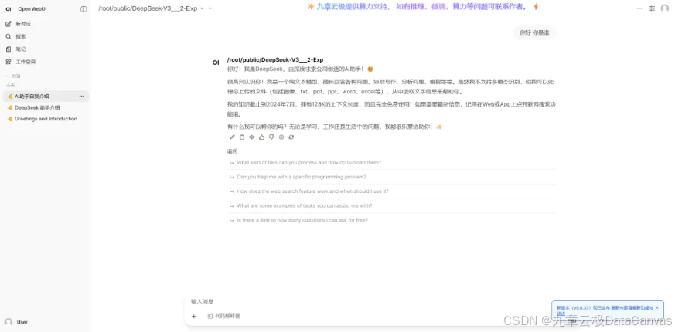Image resolution: width=675 pixels, height=332 pixels.
Task: Continue response with play-circle icon
Action: coord(281,137)
